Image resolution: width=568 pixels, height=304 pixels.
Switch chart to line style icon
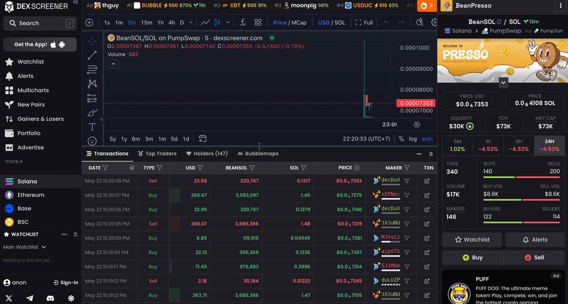click(205, 22)
